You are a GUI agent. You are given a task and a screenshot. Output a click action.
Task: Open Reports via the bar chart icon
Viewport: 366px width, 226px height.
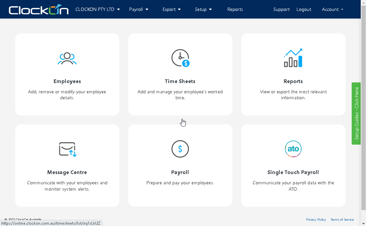(x=293, y=58)
